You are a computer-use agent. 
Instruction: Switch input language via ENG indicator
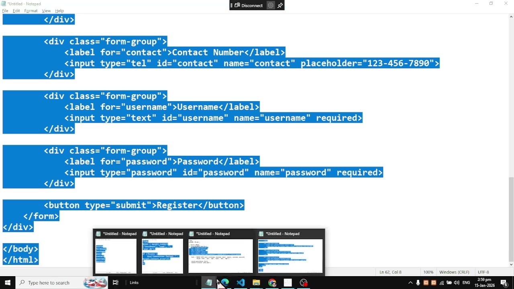point(466,283)
